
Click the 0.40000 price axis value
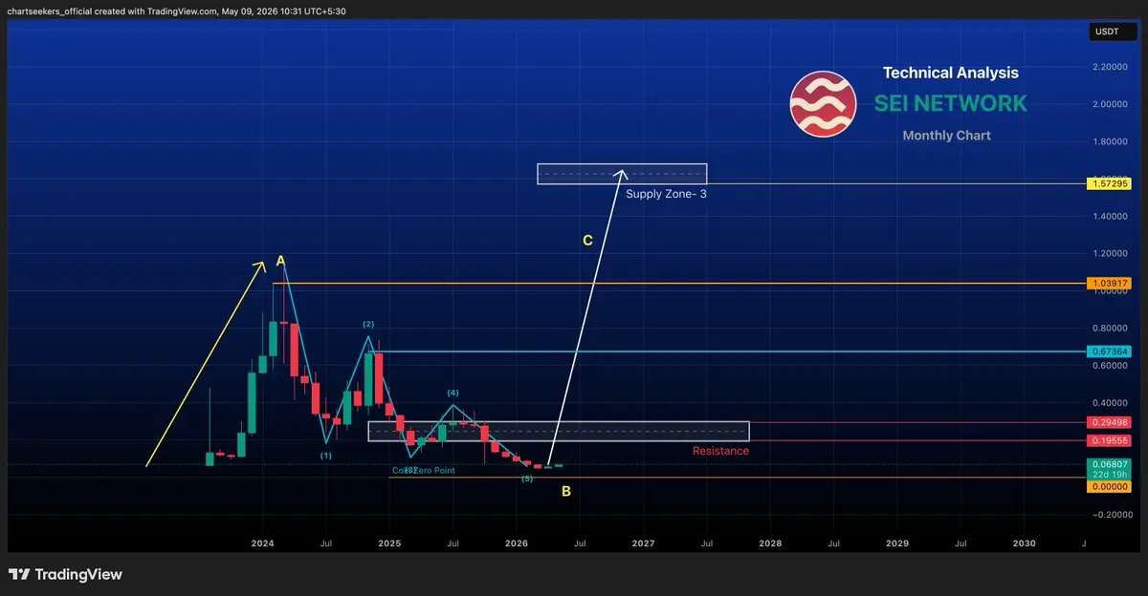pos(1109,403)
